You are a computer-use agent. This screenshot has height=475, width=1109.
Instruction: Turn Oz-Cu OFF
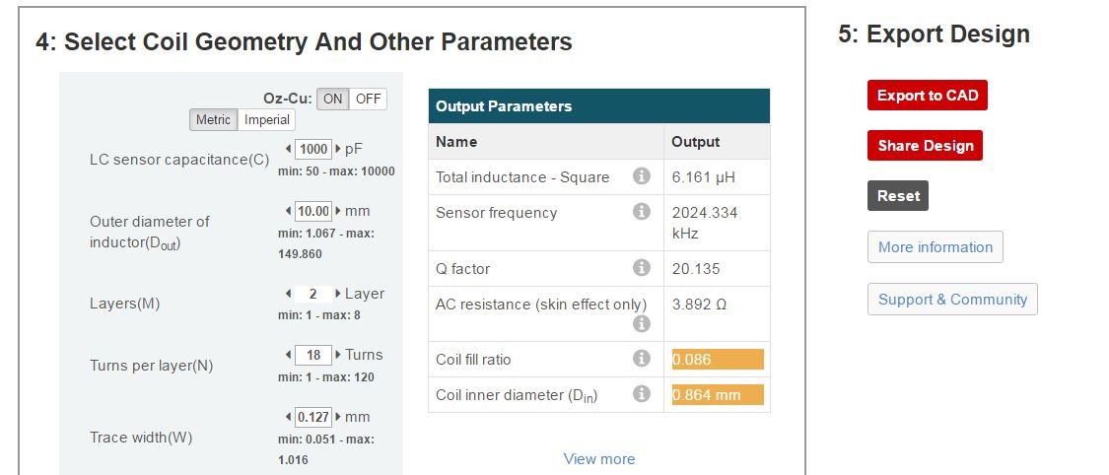pos(368,99)
